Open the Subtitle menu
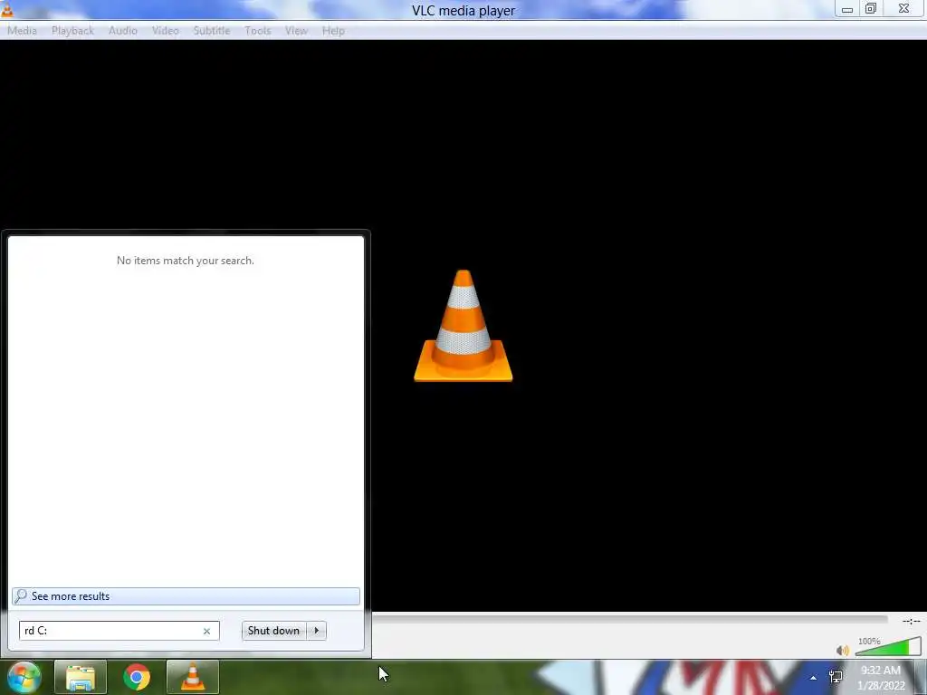The width and height of the screenshot is (927, 695). (212, 31)
